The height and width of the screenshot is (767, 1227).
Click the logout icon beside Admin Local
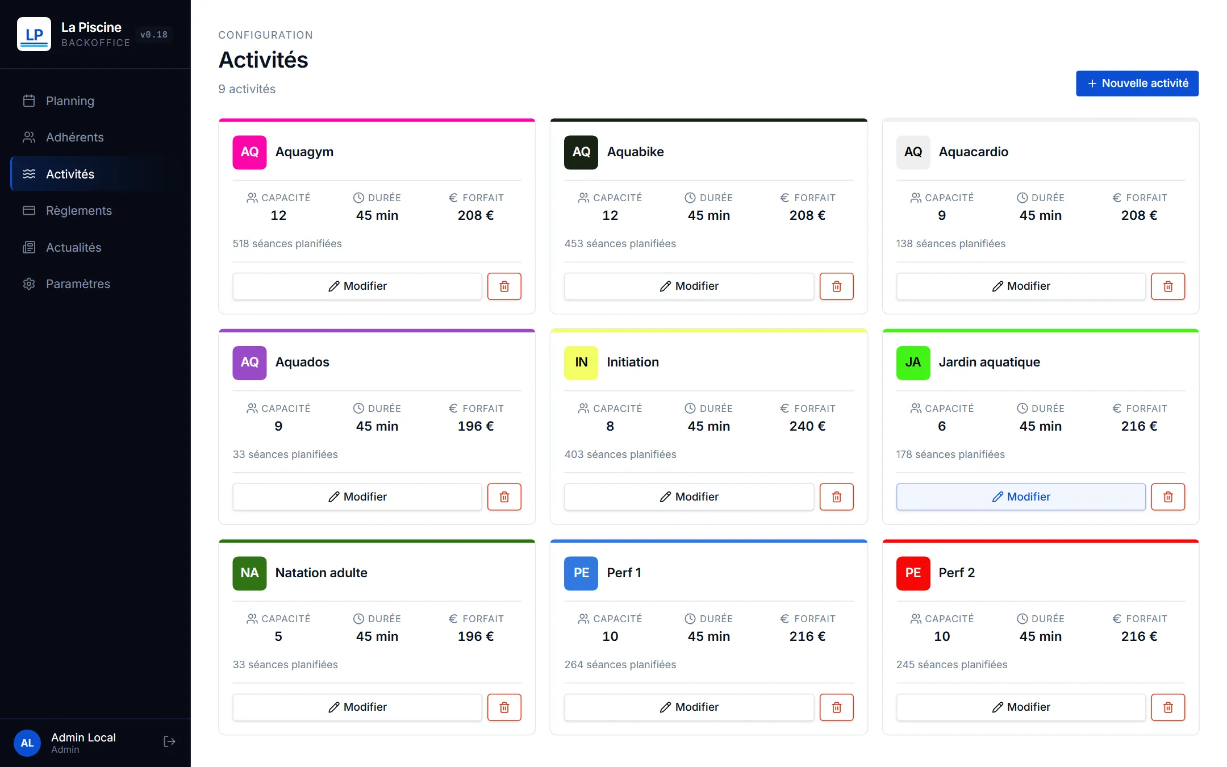click(x=169, y=741)
